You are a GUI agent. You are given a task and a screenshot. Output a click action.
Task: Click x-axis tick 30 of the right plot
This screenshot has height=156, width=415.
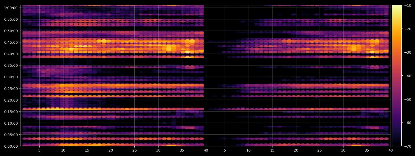click(x=343, y=151)
